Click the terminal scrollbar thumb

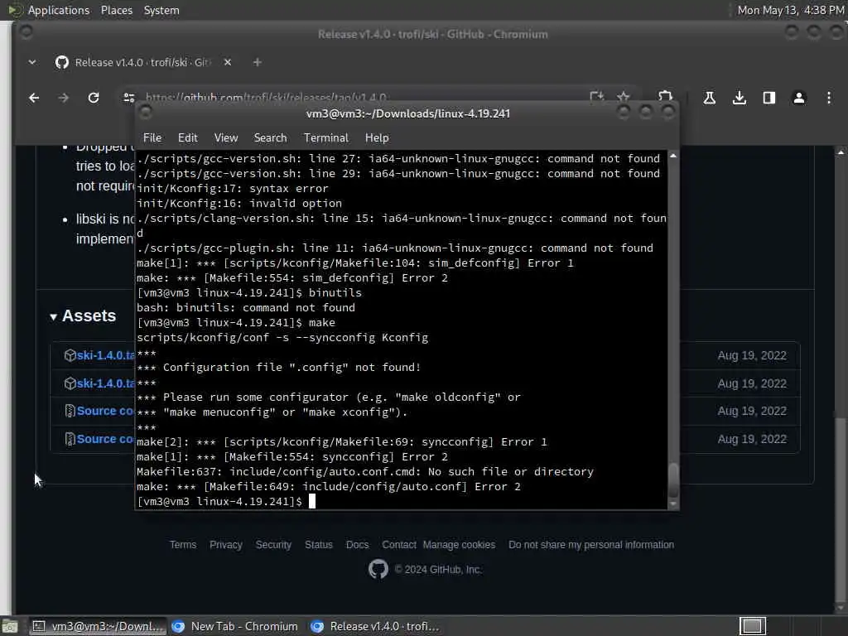click(x=672, y=479)
